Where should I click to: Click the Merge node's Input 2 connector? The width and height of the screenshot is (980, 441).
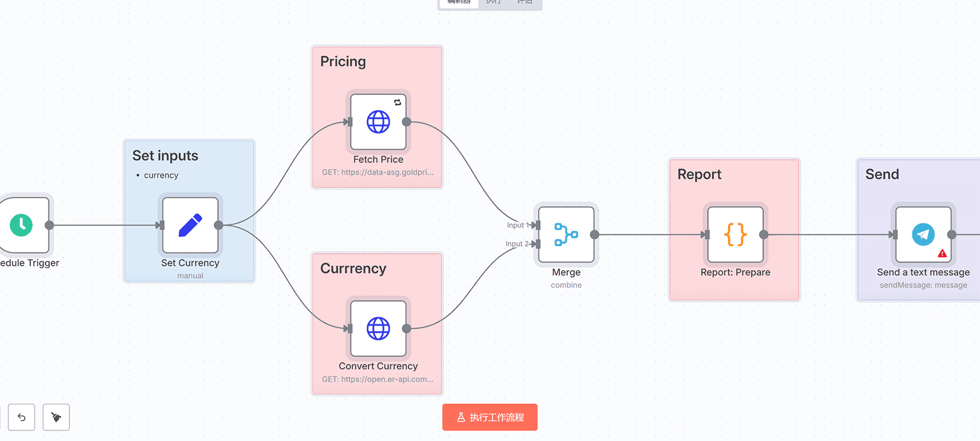pyautogui.click(x=537, y=244)
